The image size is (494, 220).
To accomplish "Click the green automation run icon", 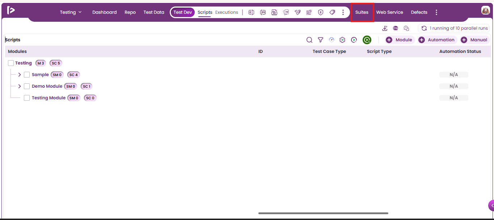I will [367, 40].
